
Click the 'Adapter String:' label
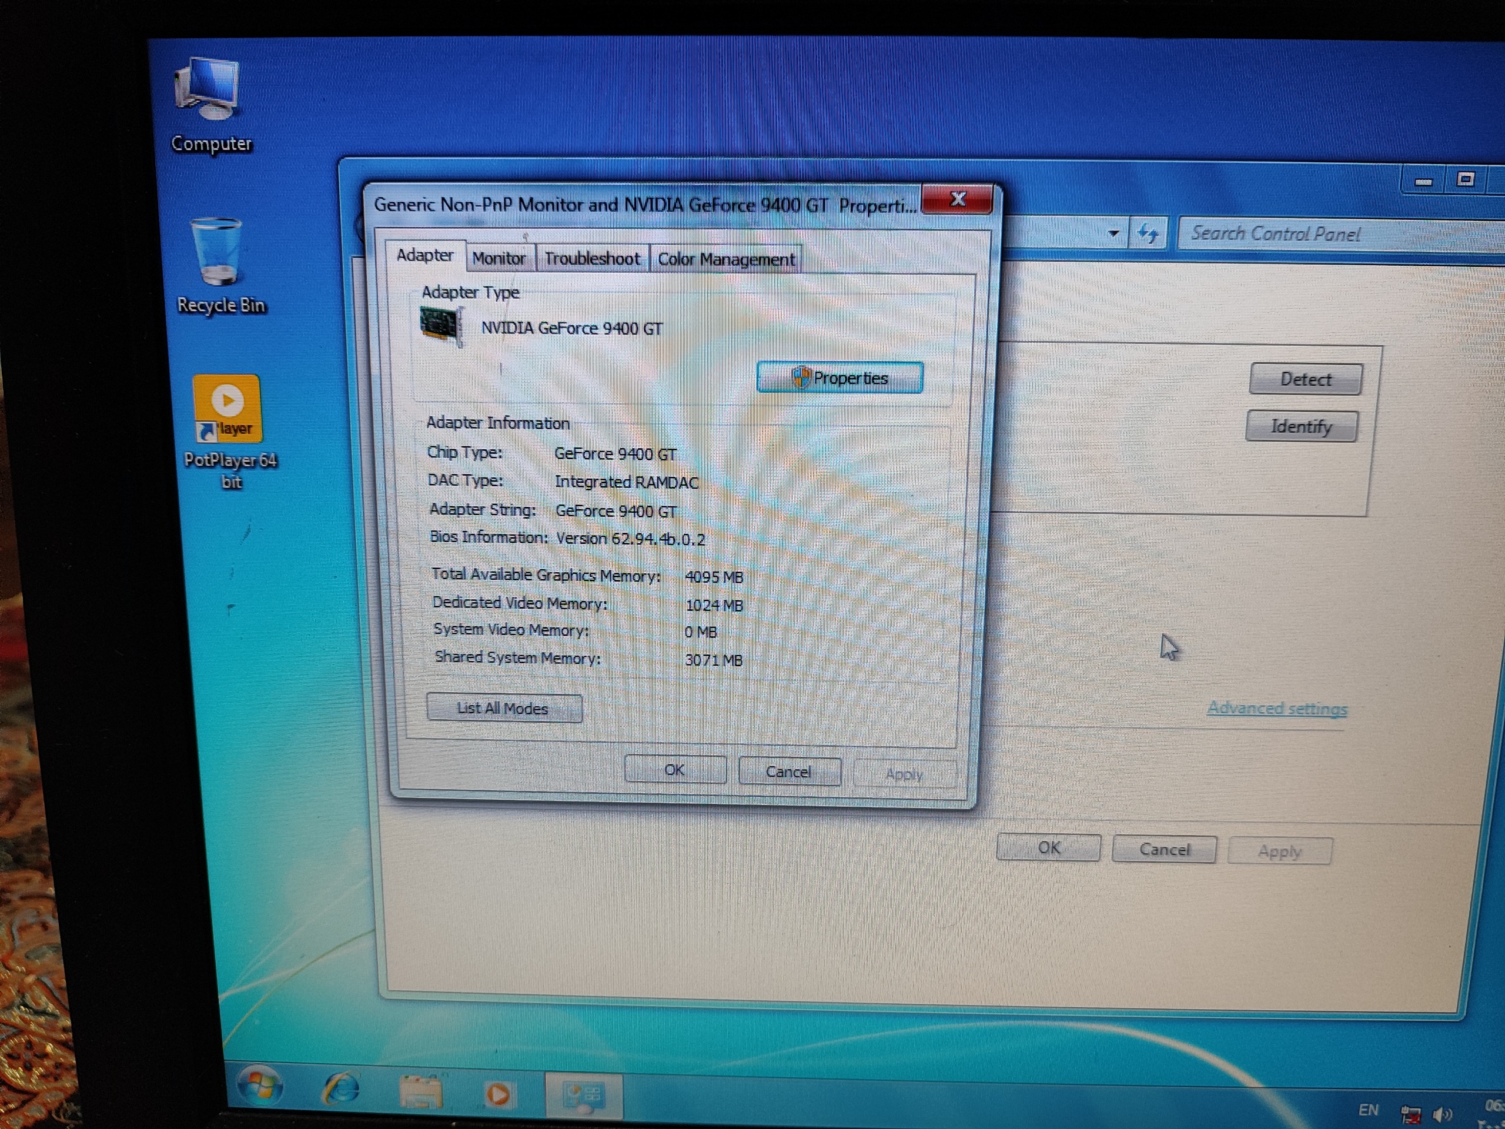[x=483, y=509]
